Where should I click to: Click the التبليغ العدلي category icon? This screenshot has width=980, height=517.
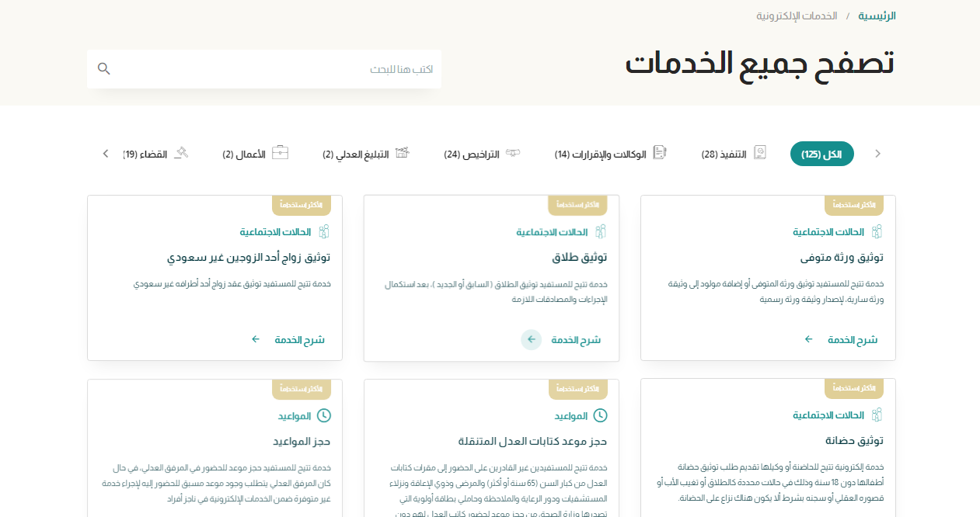[402, 153]
